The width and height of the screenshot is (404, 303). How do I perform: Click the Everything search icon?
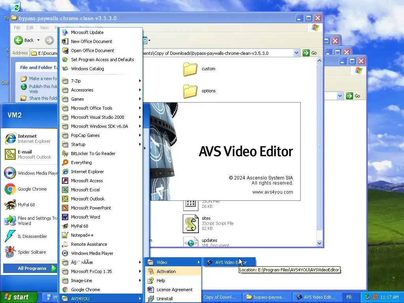pos(65,162)
